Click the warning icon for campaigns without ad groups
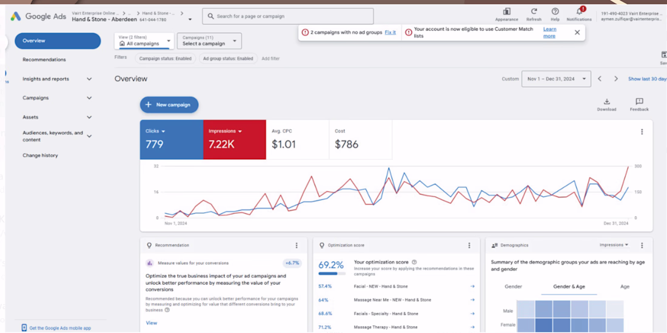The height and width of the screenshot is (333, 667). 304,32
